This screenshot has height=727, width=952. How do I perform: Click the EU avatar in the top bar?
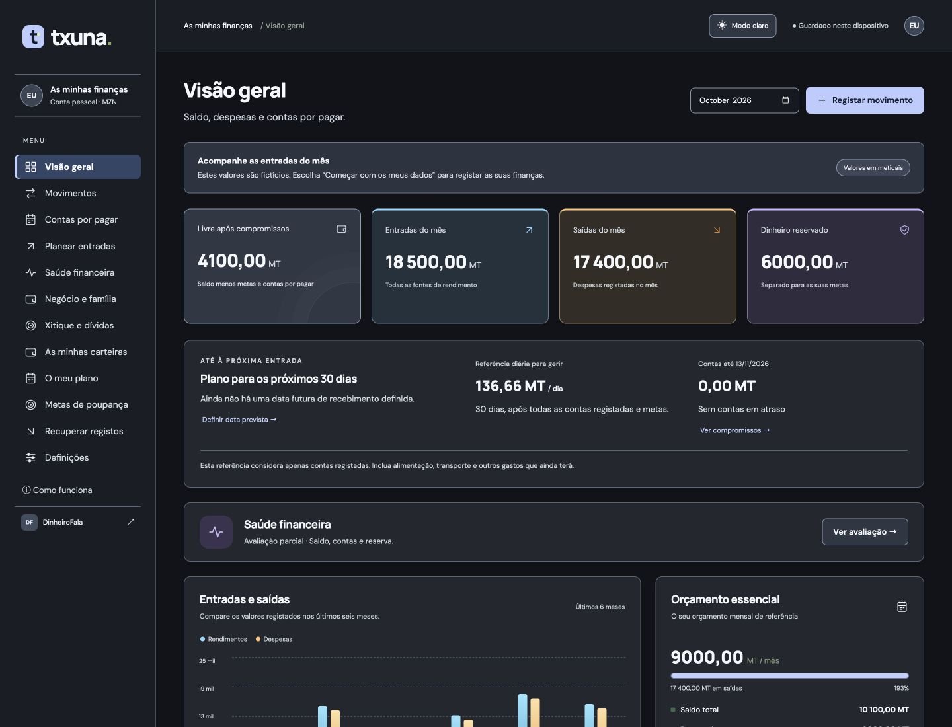coord(914,26)
